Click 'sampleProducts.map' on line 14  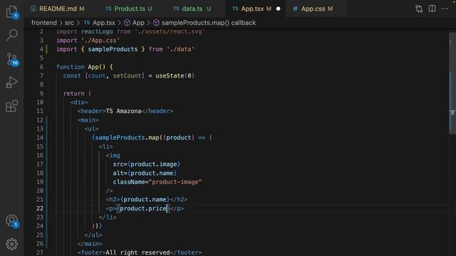coord(127,137)
